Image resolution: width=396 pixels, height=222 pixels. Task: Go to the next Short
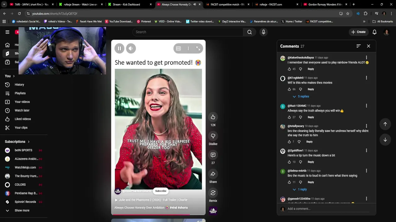(385, 140)
